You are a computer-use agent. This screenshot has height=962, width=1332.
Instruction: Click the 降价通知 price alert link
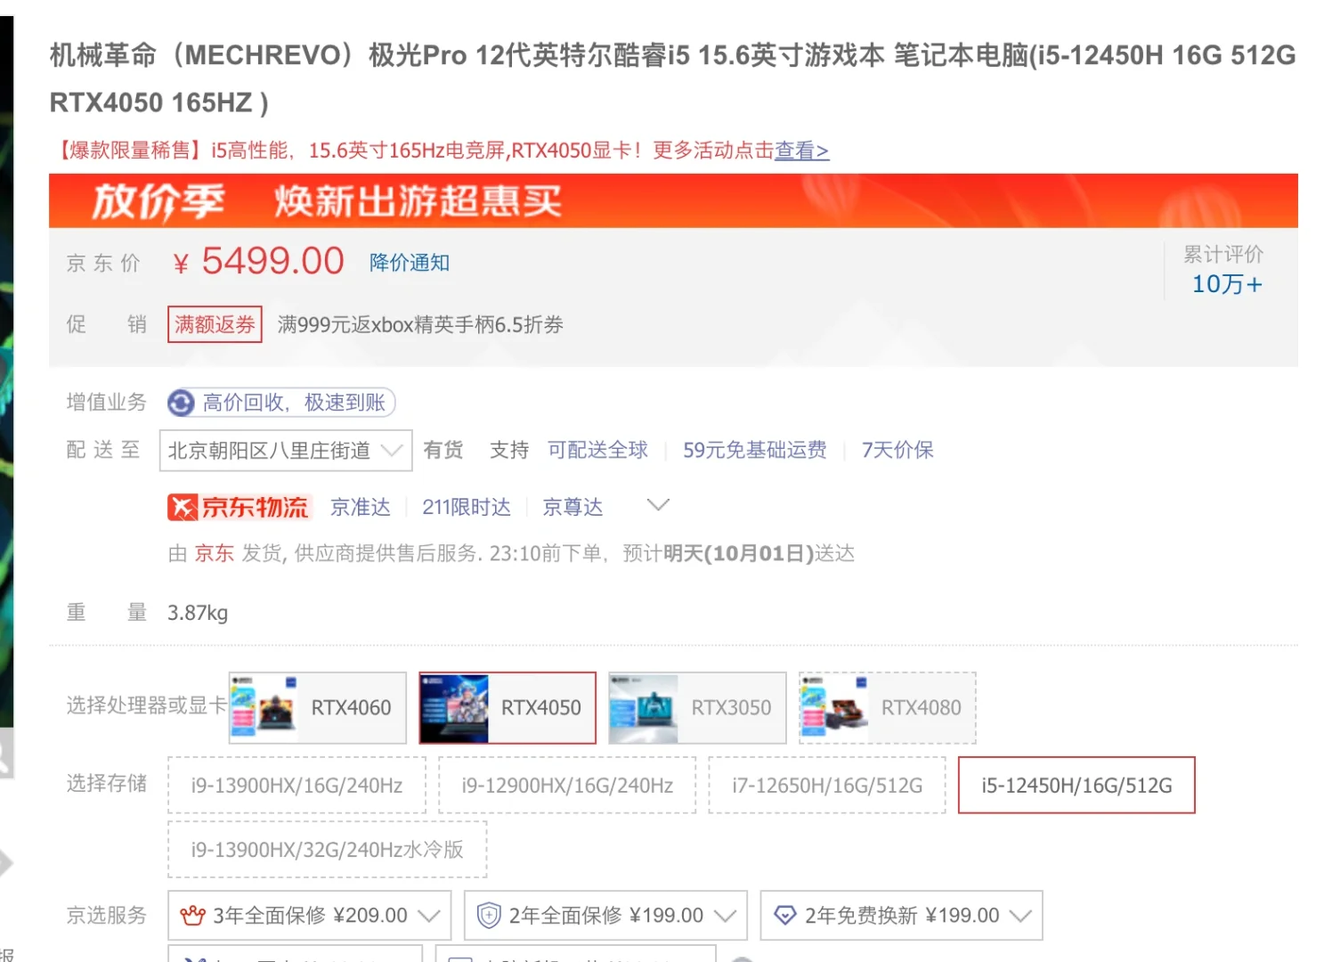tap(410, 263)
